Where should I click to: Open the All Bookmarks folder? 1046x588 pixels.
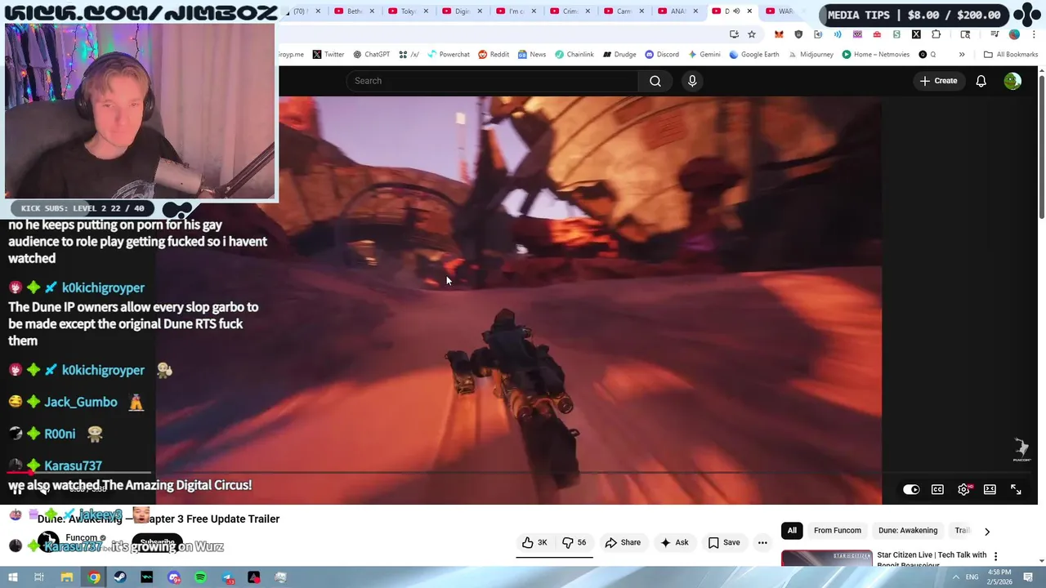[x=1011, y=55]
